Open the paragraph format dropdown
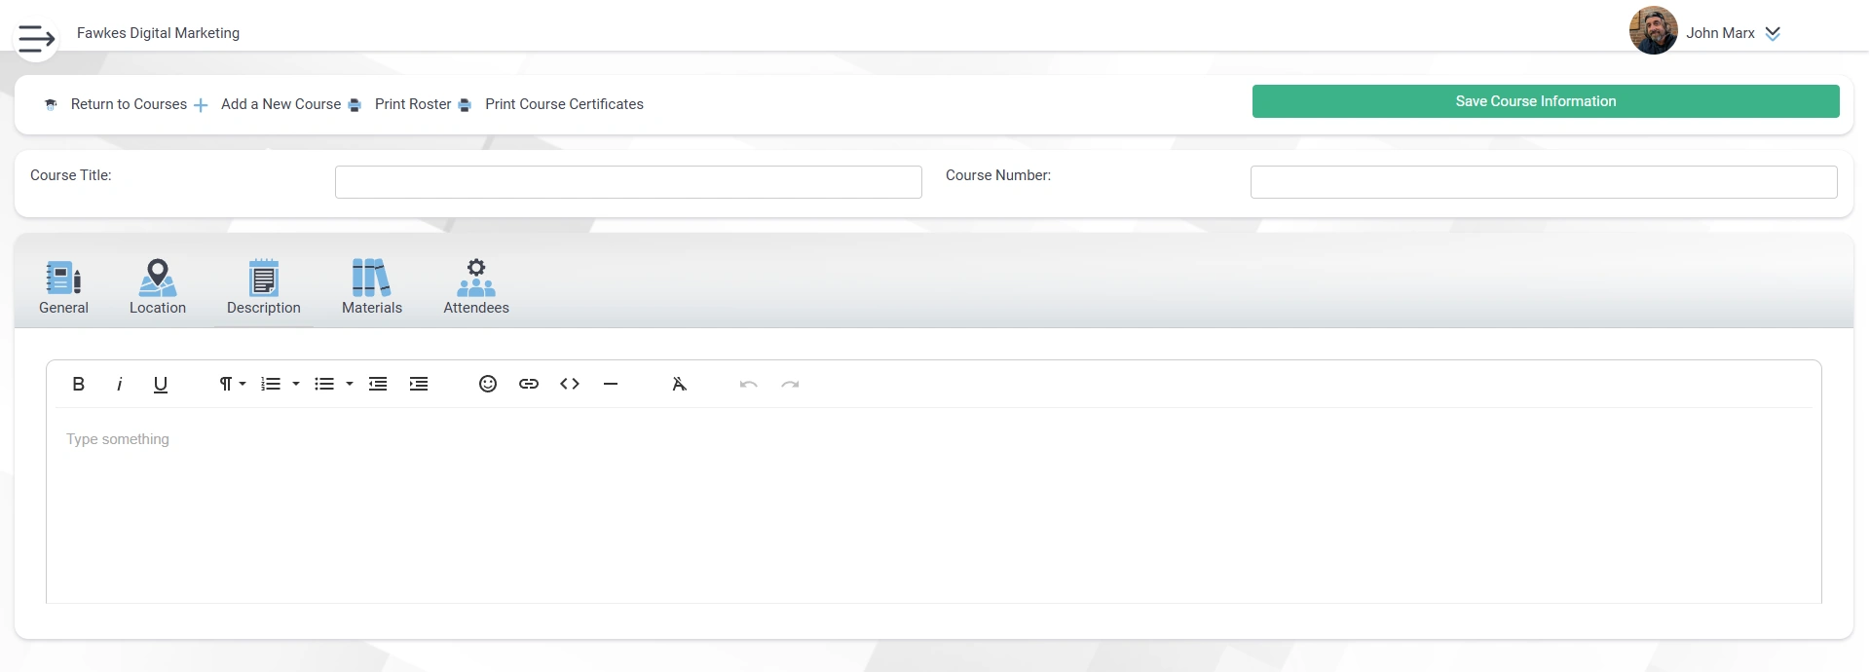1870x672 pixels. pos(232,384)
